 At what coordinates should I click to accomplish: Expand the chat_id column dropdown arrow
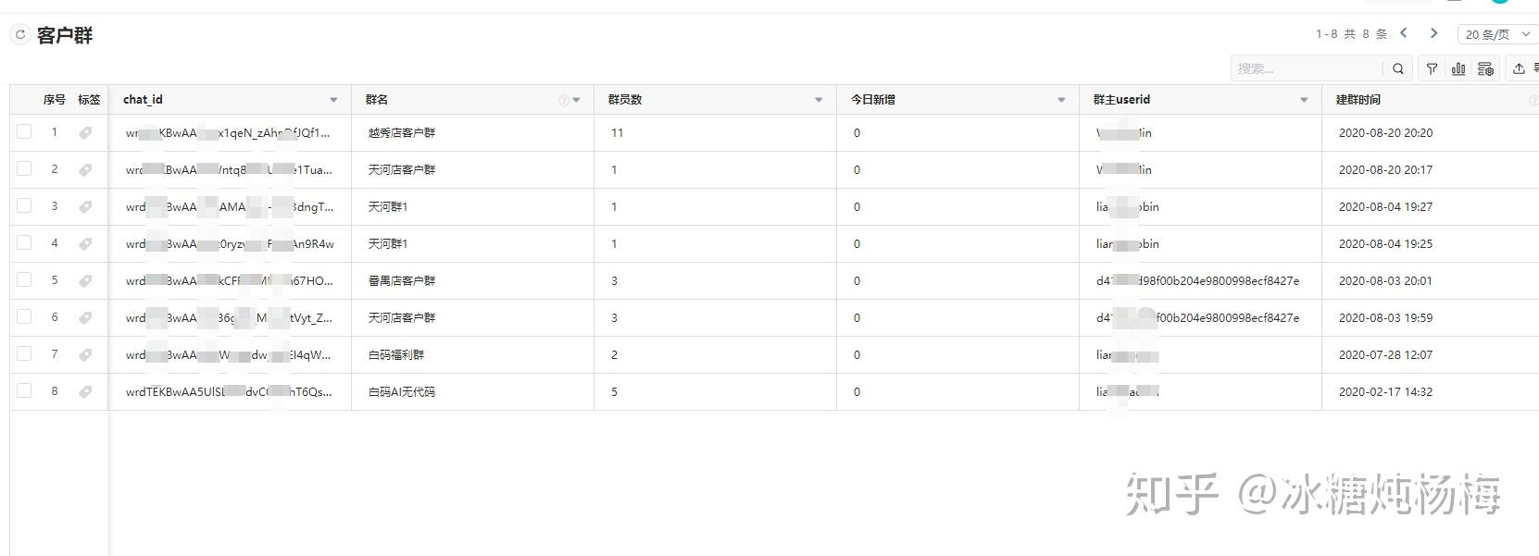point(333,100)
